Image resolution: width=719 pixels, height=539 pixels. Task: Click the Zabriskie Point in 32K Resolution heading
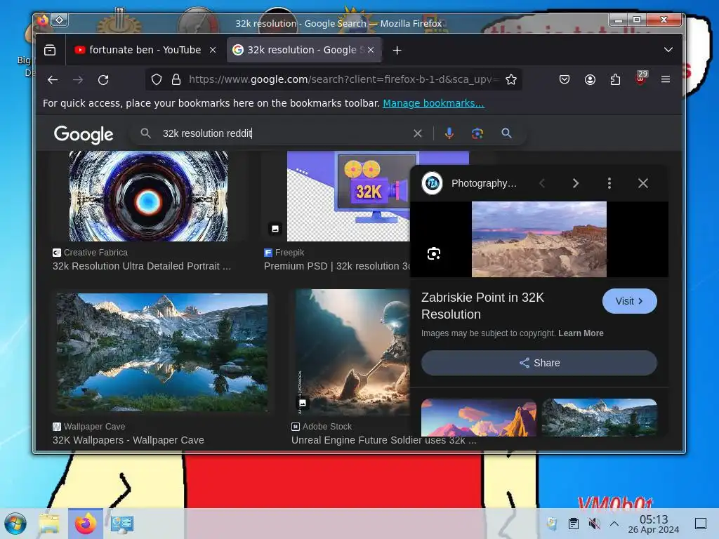click(x=482, y=306)
